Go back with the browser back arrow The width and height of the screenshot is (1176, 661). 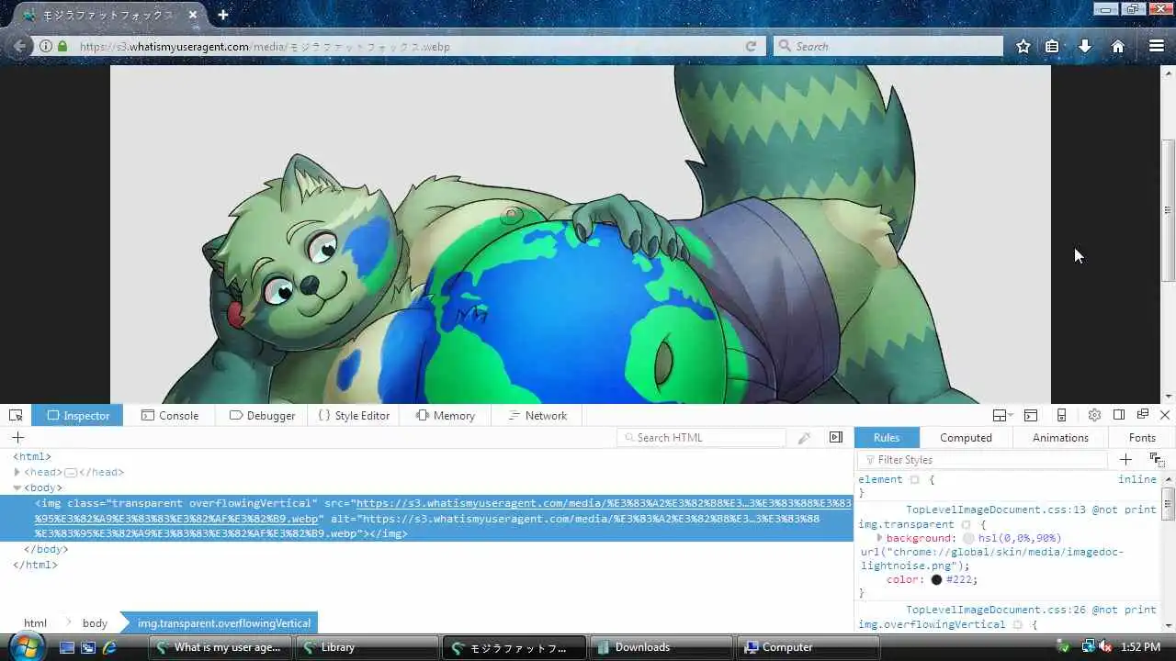[19, 46]
